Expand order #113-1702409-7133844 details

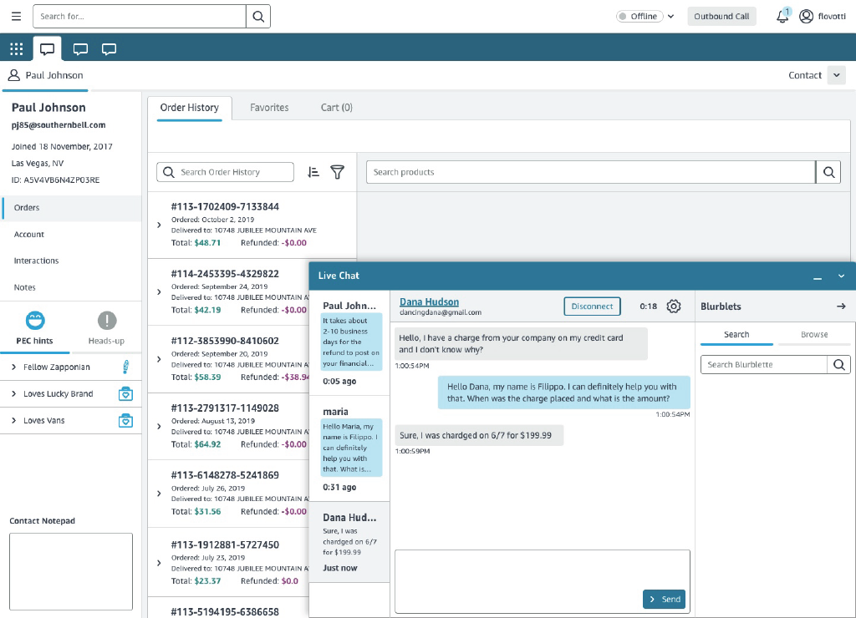pyautogui.click(x=159, y=225)
